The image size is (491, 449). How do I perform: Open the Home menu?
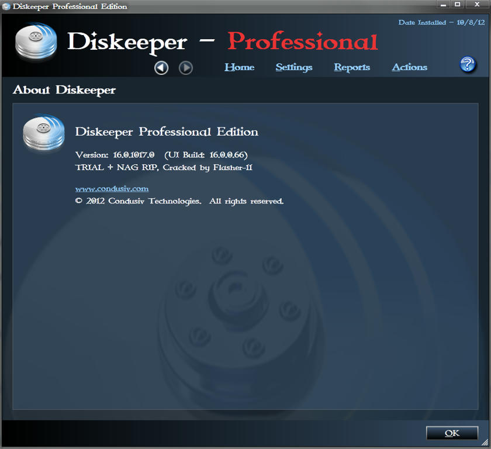tap(239, 67)
